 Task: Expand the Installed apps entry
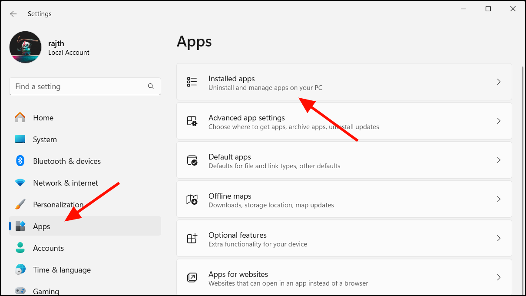click(499, 81)
